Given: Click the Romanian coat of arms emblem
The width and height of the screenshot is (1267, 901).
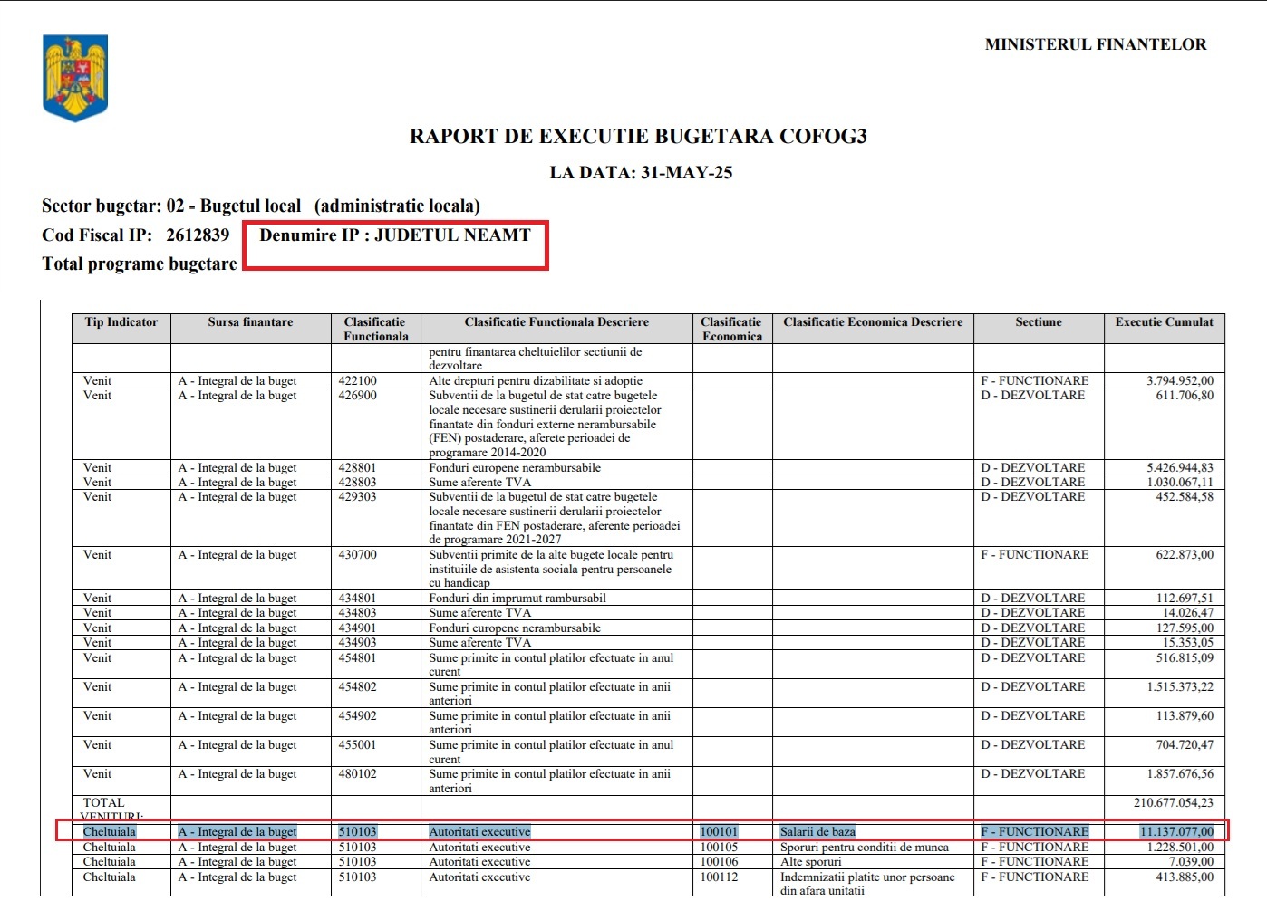Looking at the screenshot, I should 75,78.
